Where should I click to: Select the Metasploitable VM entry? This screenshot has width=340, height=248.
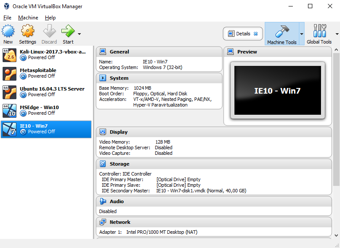[x=46, y=73]
